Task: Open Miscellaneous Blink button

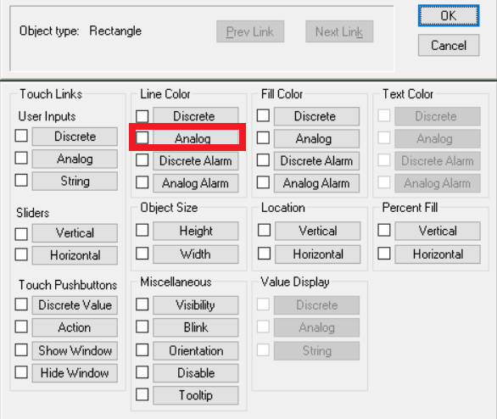Action: click(x=196, y=327)
